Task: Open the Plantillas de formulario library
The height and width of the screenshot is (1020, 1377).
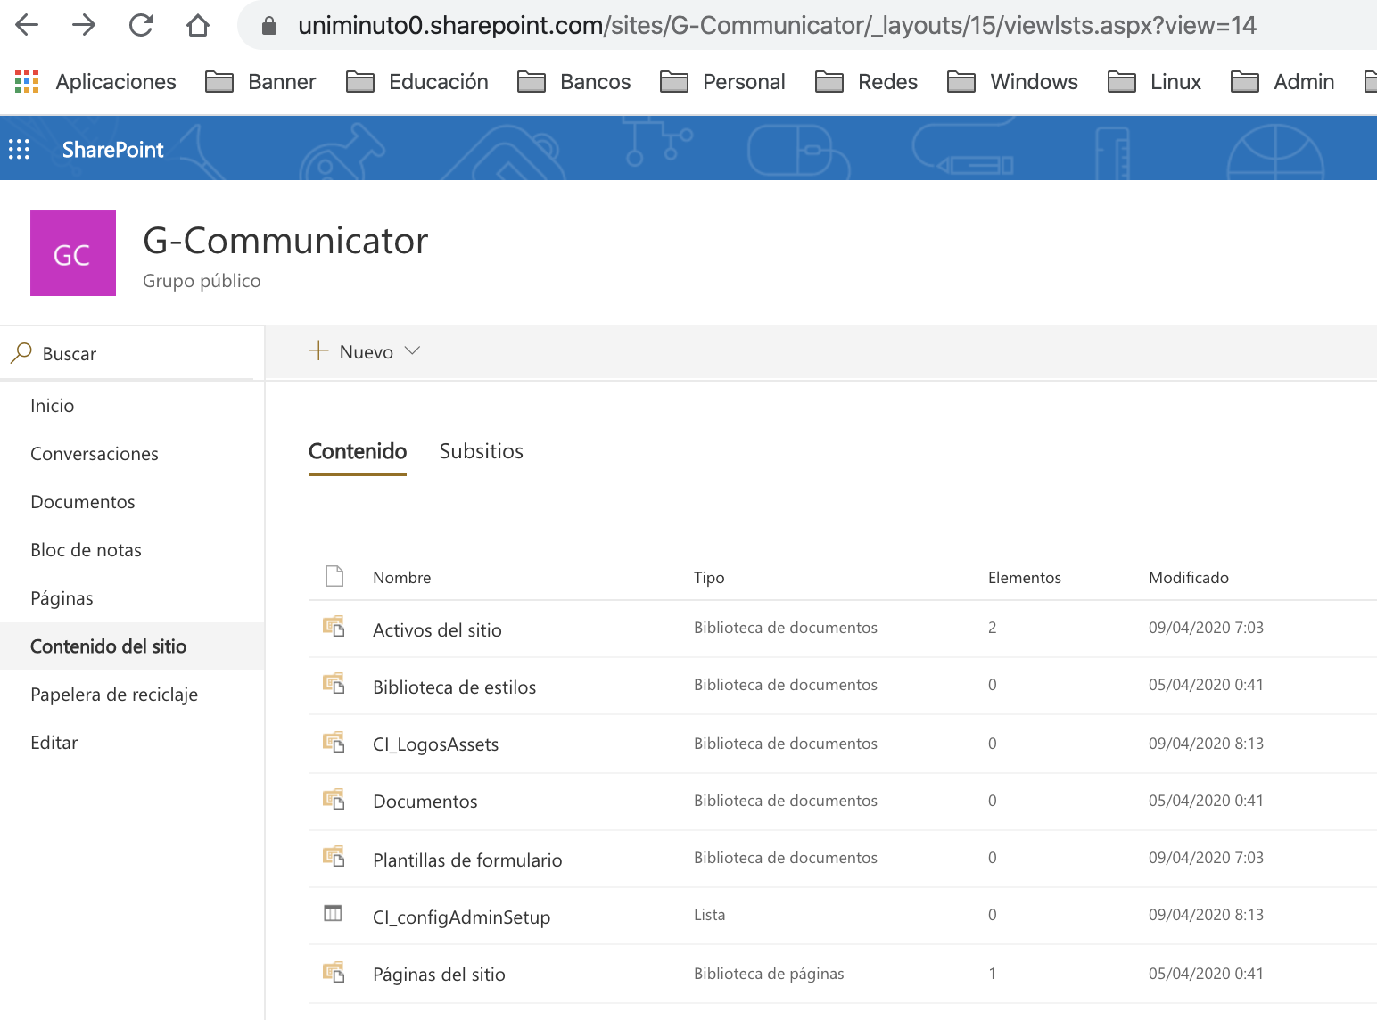Action: (467, 860)
